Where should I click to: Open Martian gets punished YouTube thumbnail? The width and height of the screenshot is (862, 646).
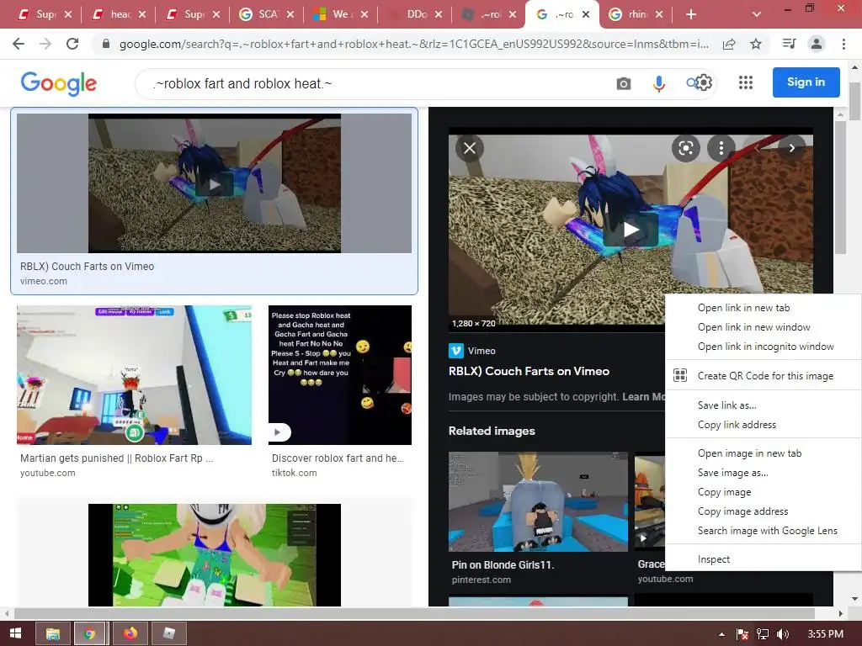click(x=134, y=374)
